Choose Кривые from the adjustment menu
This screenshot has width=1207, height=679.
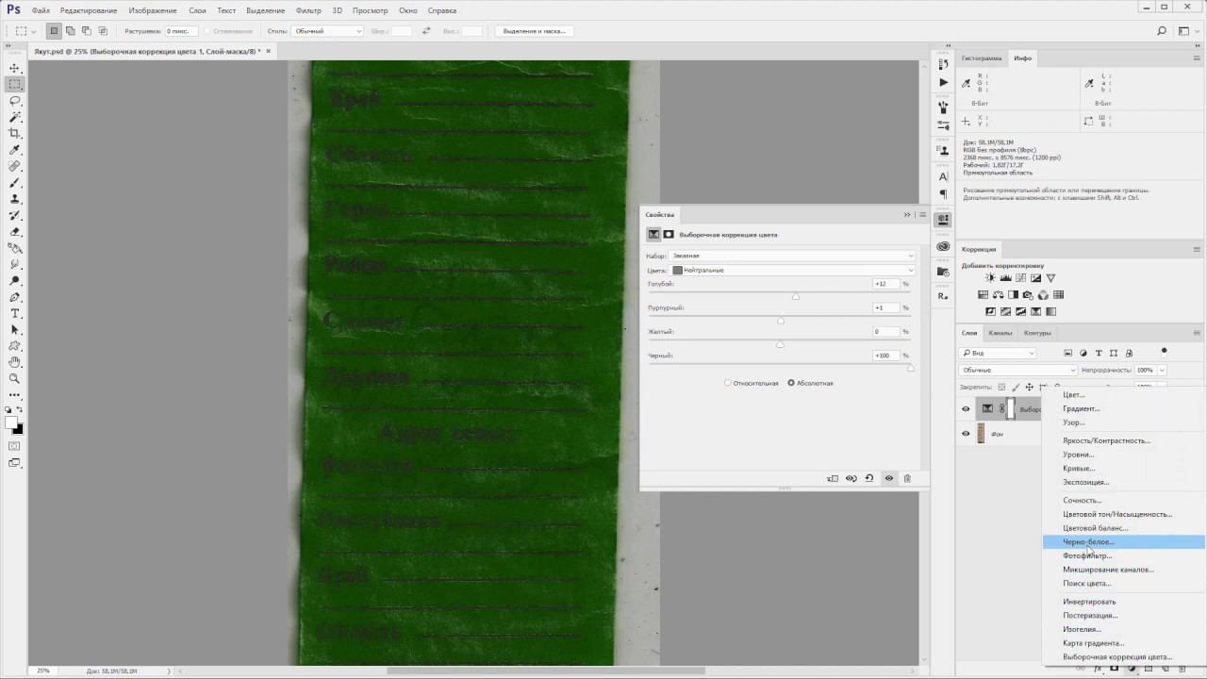coord(1123,468)
